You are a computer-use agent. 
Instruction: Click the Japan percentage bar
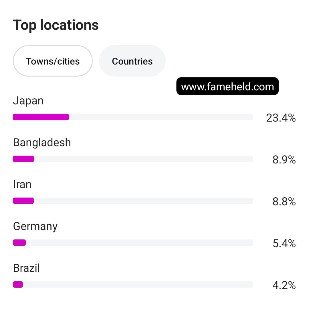click(133, 117)
